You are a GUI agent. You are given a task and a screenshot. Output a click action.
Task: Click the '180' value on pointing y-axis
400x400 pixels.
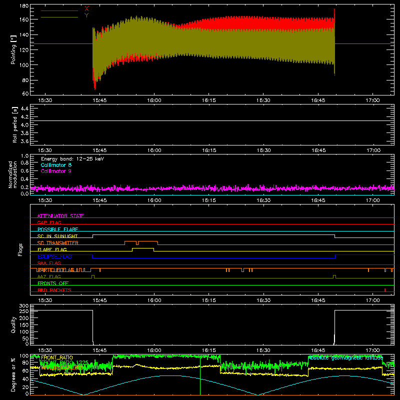tap(24, 6)
